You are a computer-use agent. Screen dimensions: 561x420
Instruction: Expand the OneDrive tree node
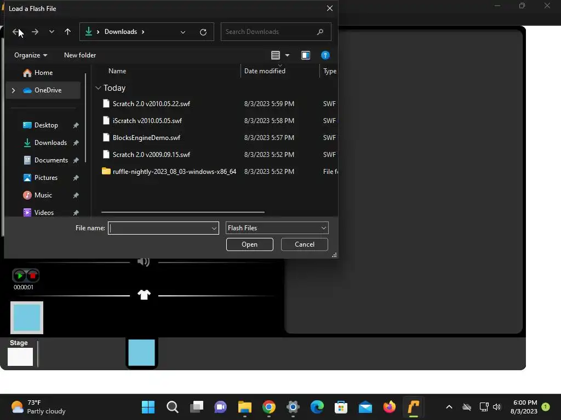point(13,90)
